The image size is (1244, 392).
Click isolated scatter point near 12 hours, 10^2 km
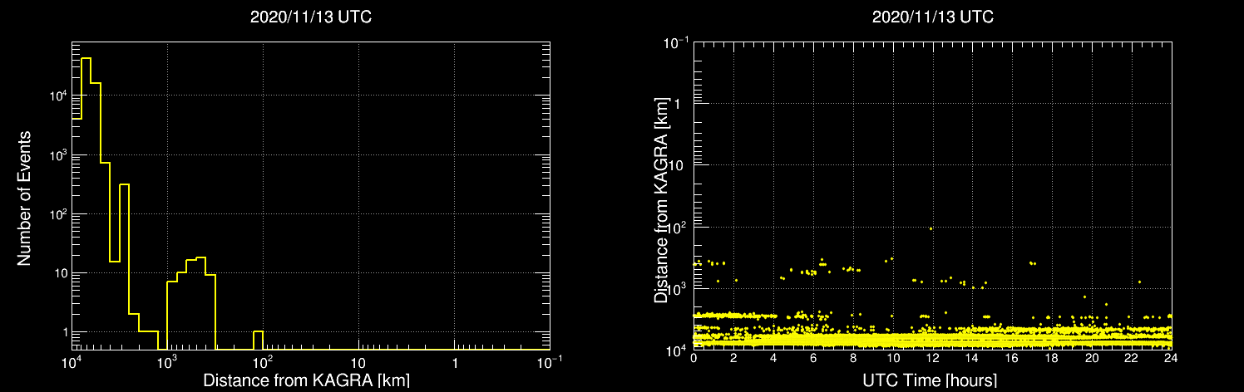[931, 228]
